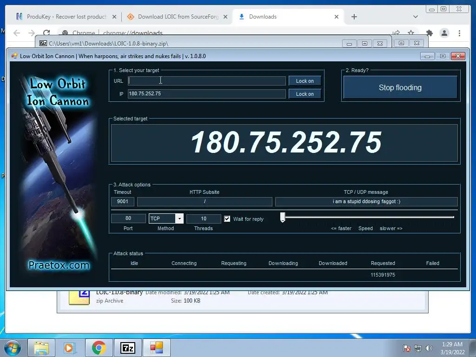Reload the Chrome page

[46, 33]
